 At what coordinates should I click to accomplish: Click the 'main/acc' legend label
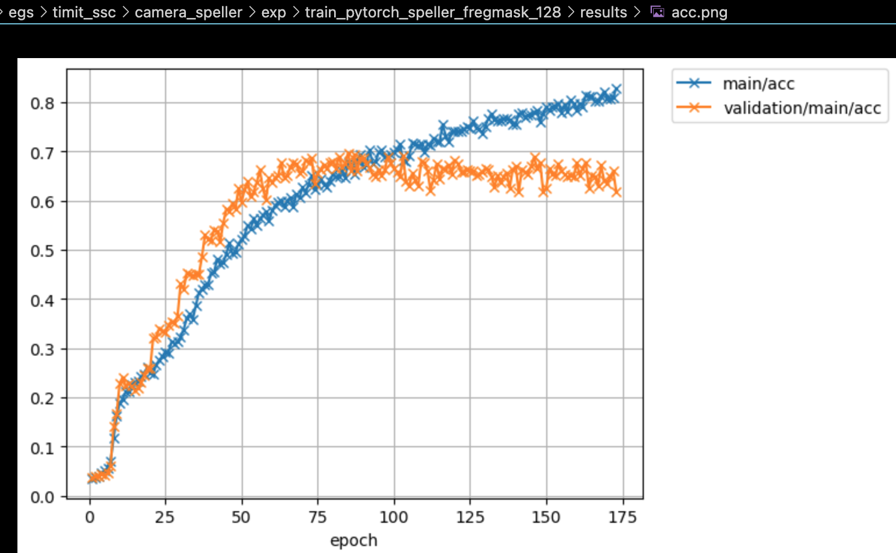click(758, 84)
